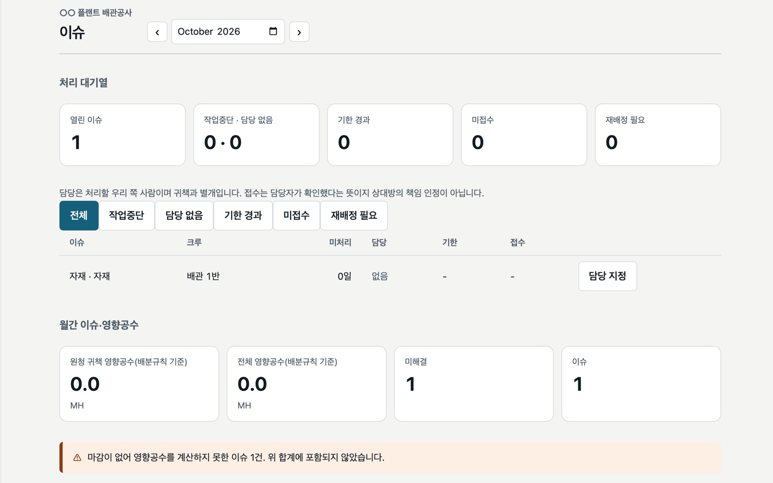Click the 전체 영향공수 card
The width and height of the screenshot is (773, 483).
(x=307, y=384)
